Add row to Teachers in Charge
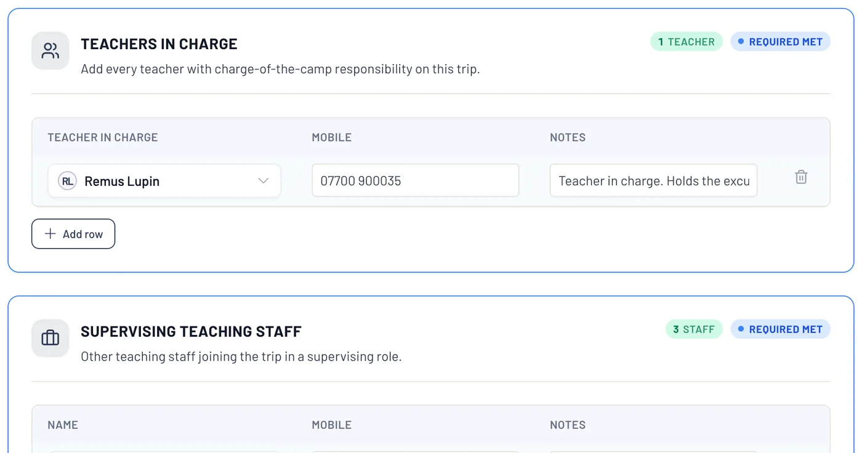Screen dimensions: 862x453 pyautogui.click(x=73, y=234)
